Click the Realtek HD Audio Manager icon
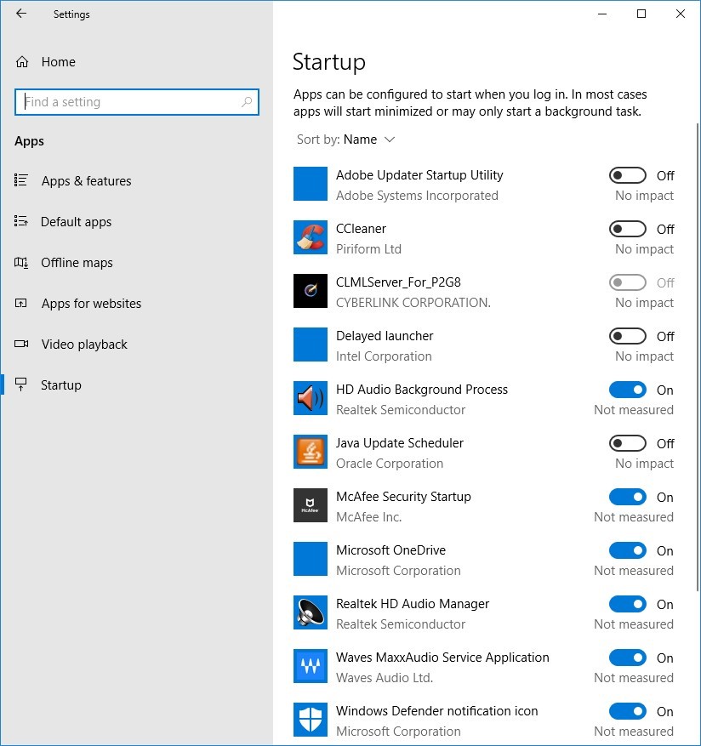Image resolution: width=701 pixels, height=746 pixels. (311, 612)
